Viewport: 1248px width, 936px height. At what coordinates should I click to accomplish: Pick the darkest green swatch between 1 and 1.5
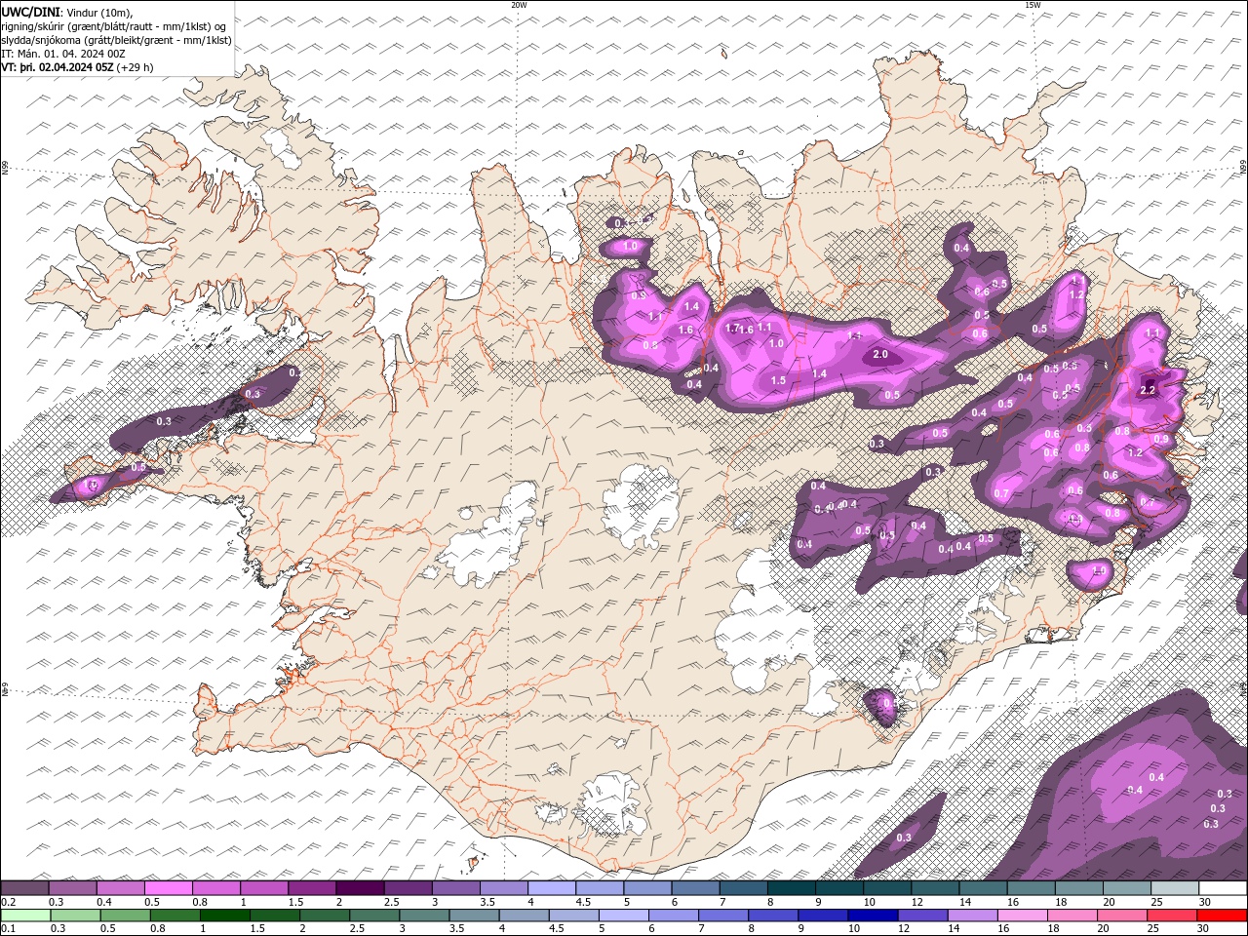point(225,915)
